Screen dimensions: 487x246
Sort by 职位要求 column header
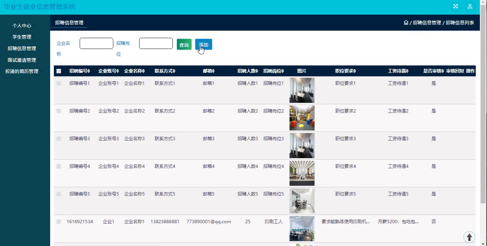click(346, 71)
